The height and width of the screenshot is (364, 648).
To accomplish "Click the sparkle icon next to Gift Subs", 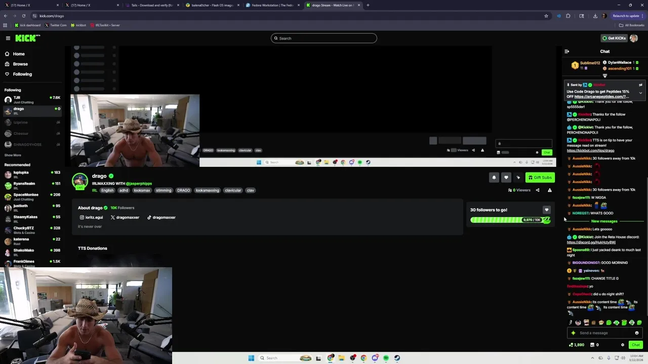I will pos(518,177).
